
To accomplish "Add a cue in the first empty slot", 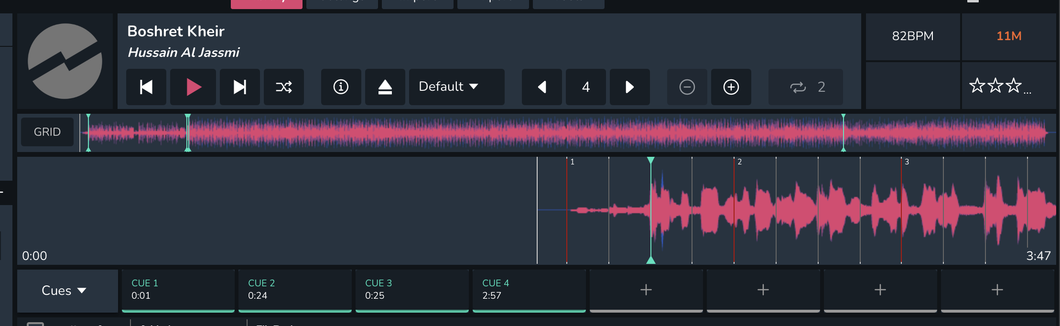I will pos(646,290).
